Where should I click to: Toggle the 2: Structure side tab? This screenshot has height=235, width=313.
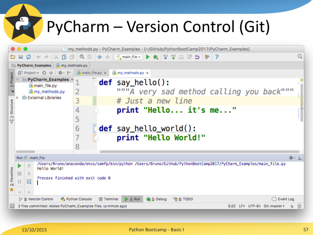click(12, 111)
